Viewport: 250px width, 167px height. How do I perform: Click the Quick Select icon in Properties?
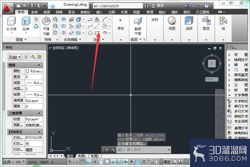click(x=40, y=57)
